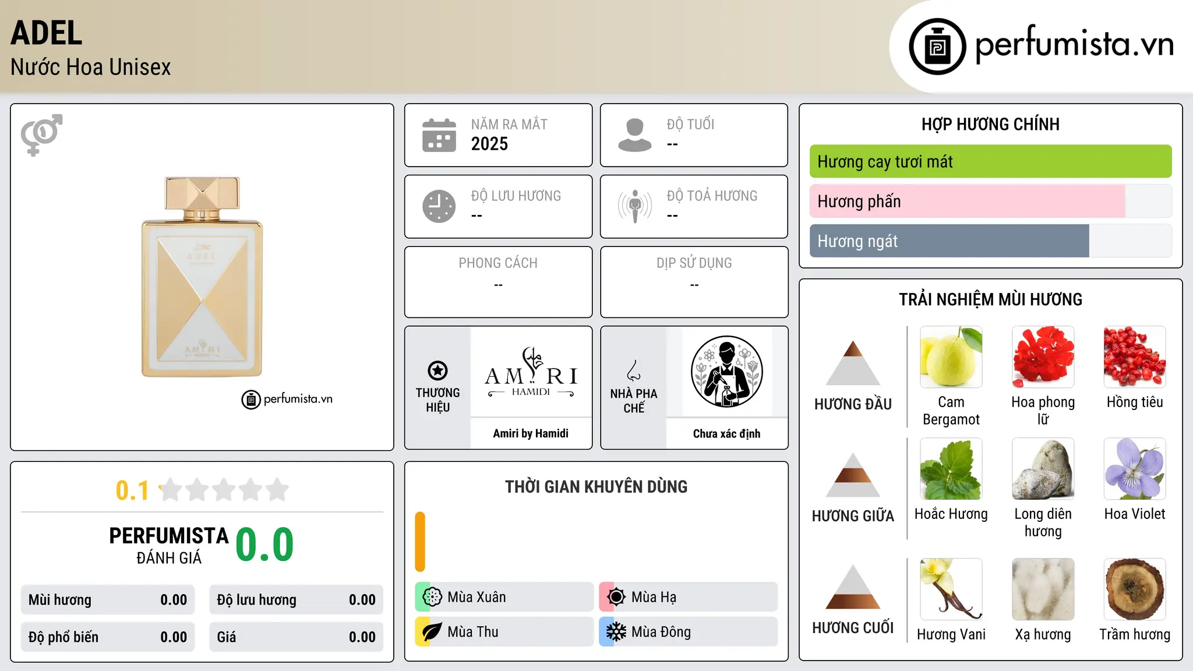Viewport: 1193px width, 671px height.
Task: Click the flower icon for Mùa Xuân
Action: point(432,597)
